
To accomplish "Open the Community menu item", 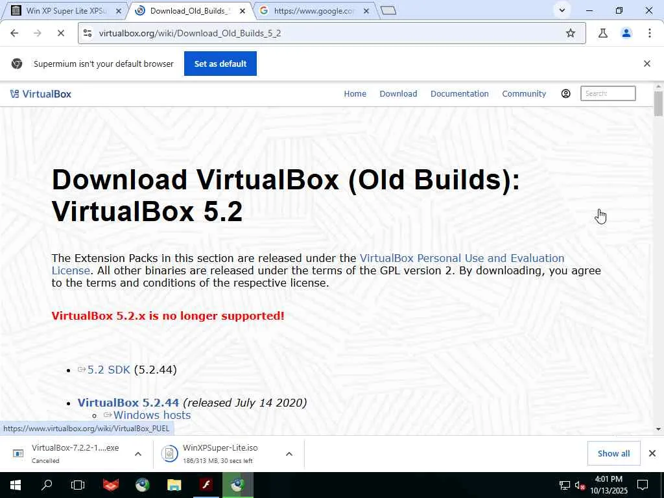I will pyautogui.click(x=524, y=93).
